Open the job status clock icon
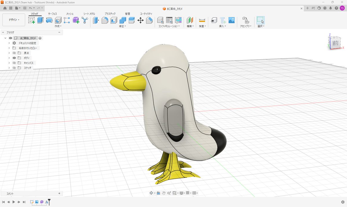Viewport: 347px width, 207px height. coord(325,8)
